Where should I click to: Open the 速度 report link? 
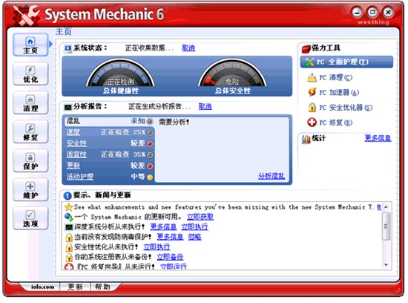point(73,132)
